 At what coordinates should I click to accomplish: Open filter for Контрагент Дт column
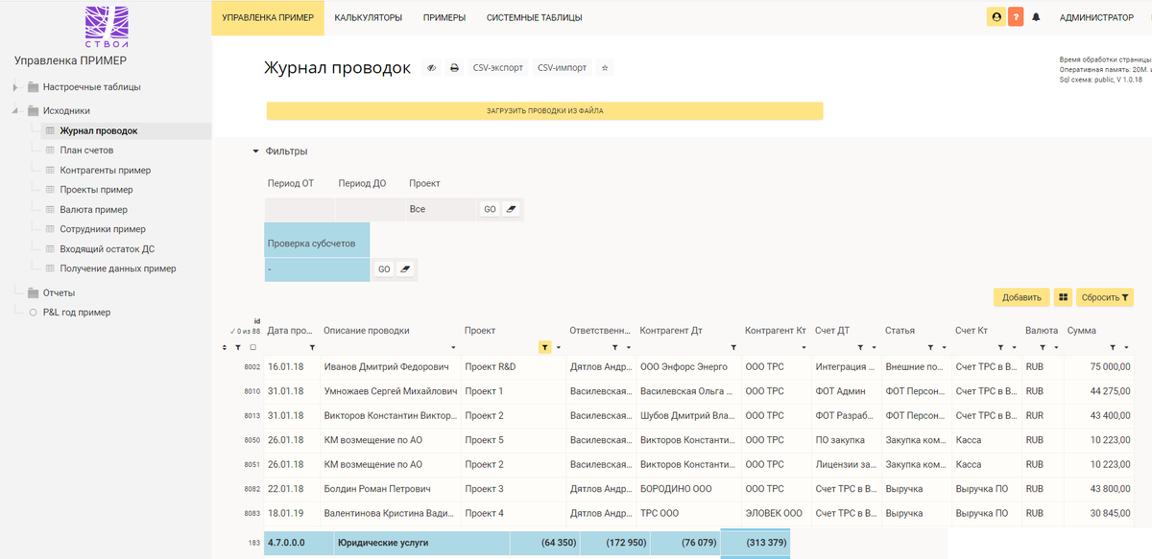(733, 347)
